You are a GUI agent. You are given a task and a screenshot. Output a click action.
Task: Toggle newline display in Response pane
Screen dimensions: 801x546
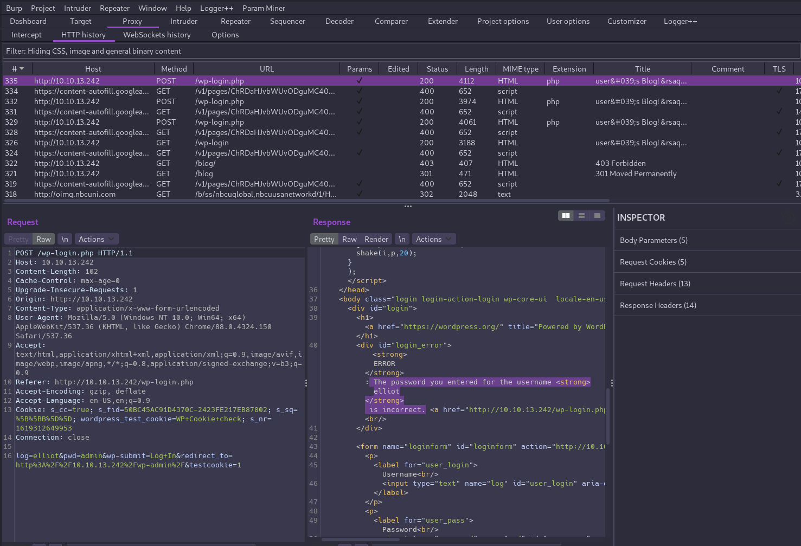(402, 239)
